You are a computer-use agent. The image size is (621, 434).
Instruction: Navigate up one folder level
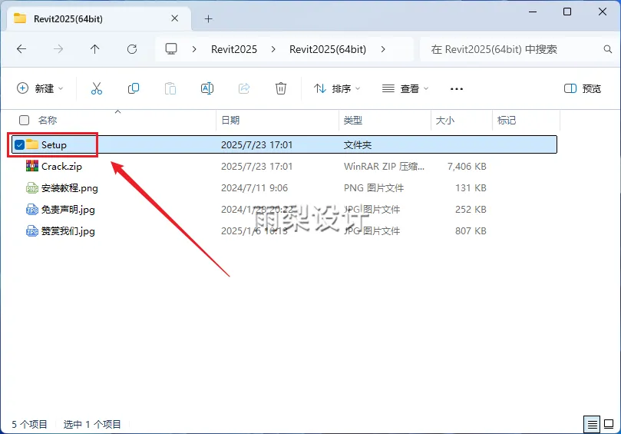point(94,49)
